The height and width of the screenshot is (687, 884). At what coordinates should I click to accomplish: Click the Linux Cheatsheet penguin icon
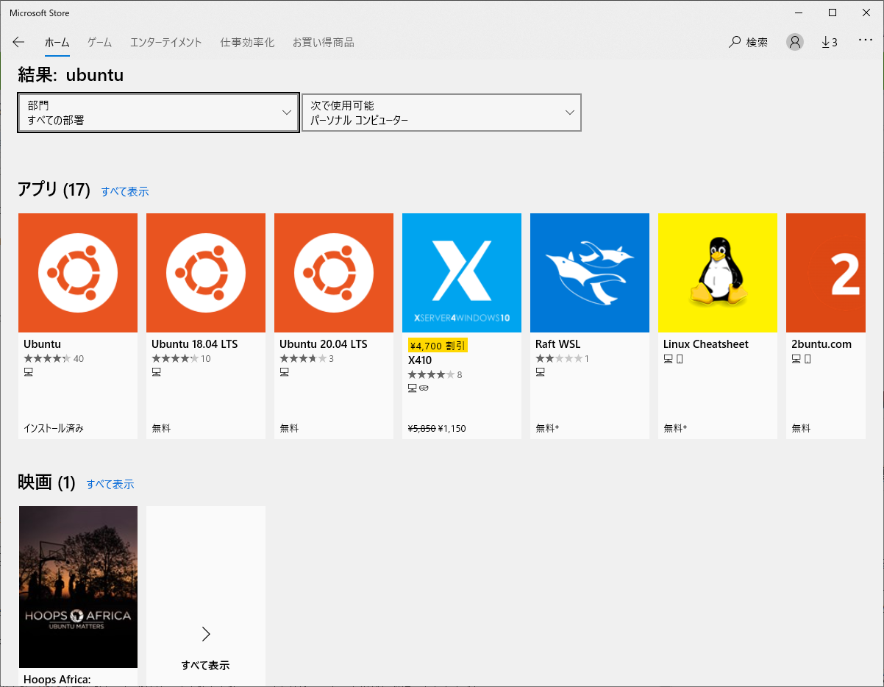click(x=717, y=272)
